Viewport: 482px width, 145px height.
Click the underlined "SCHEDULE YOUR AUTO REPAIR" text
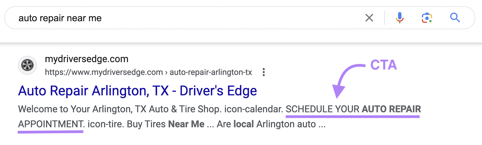[353, 109]
